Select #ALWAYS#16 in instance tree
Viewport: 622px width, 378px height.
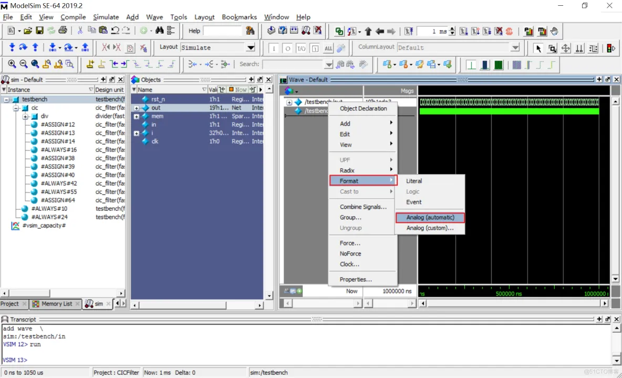click(59, 150)
